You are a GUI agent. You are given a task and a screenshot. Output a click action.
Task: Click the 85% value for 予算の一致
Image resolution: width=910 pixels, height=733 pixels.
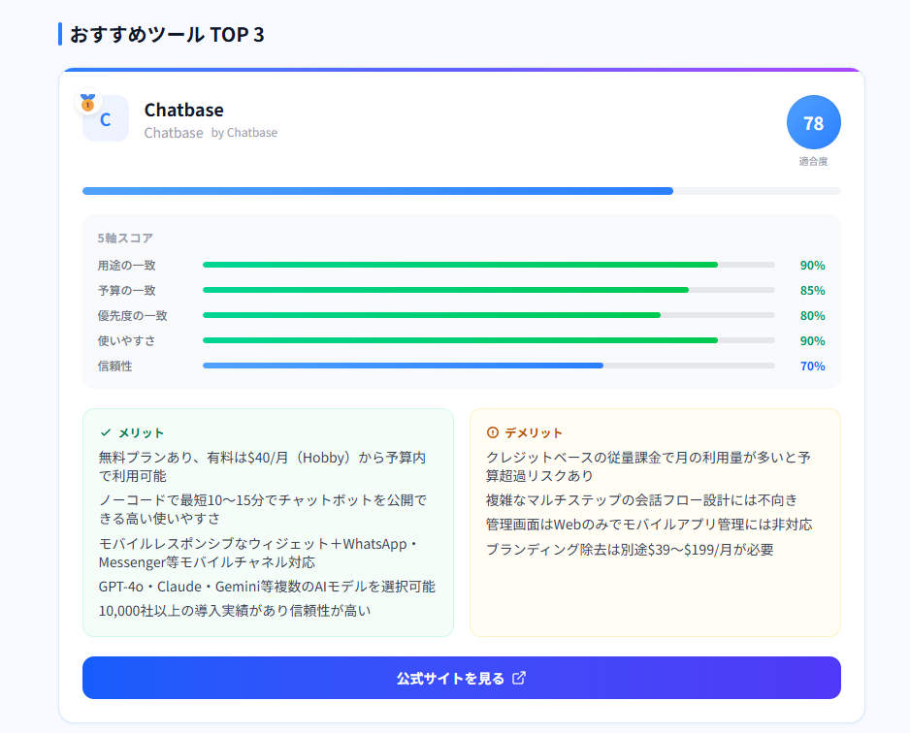(813, 291)
